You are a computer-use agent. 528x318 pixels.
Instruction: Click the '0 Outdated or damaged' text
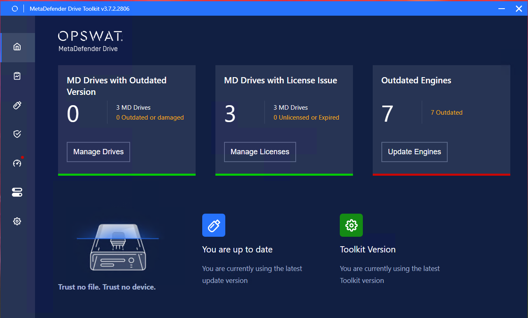click(x=150, y=118)
